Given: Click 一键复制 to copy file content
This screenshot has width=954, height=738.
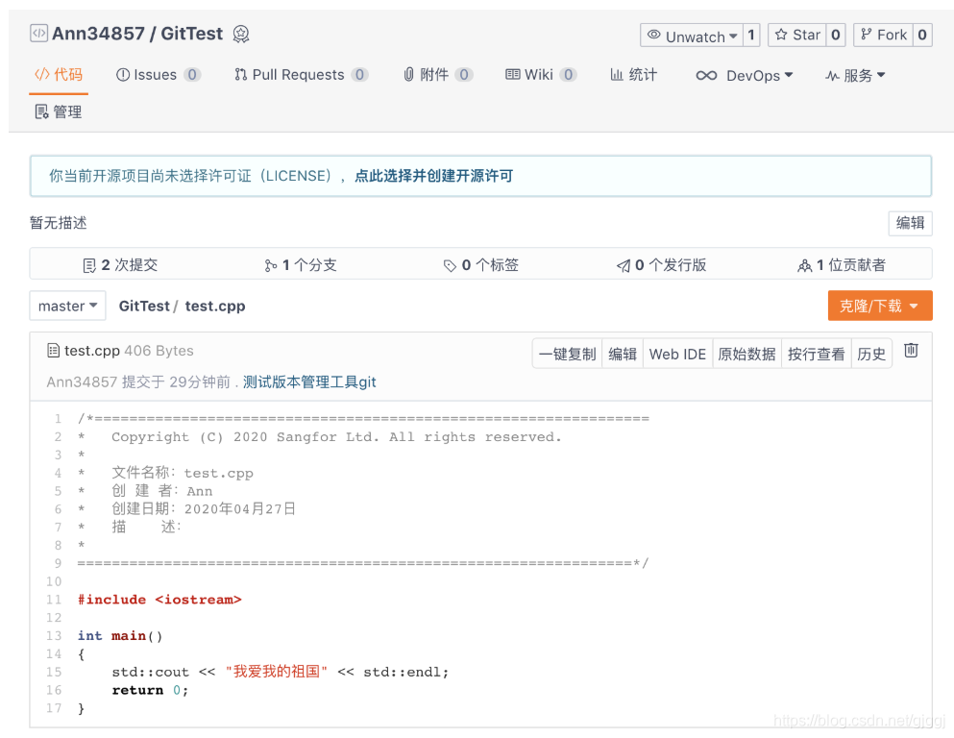Looking at the screenshot, I should tap(567, 354).
